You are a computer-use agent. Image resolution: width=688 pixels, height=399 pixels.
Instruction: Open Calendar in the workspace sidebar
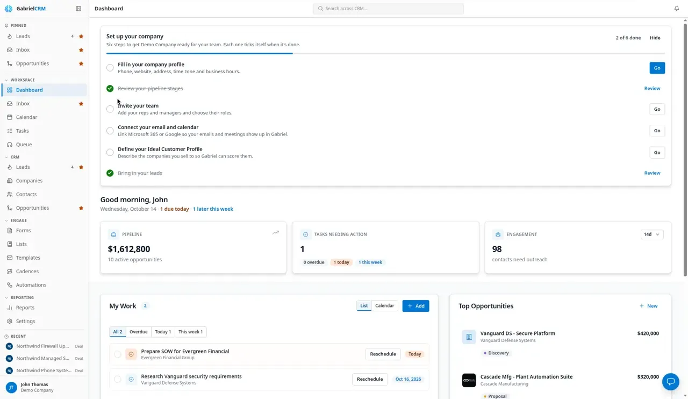[x=43, y=117]
